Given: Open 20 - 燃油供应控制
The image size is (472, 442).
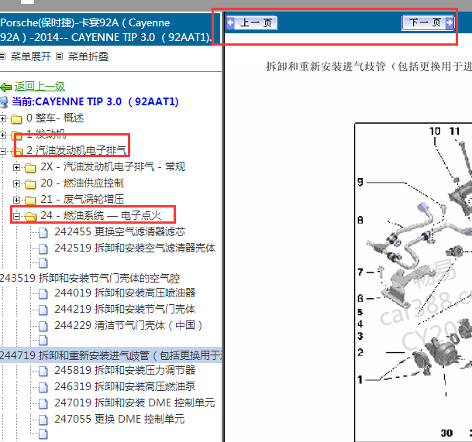Looking at the screenshot, I should [x=82, y=183].
